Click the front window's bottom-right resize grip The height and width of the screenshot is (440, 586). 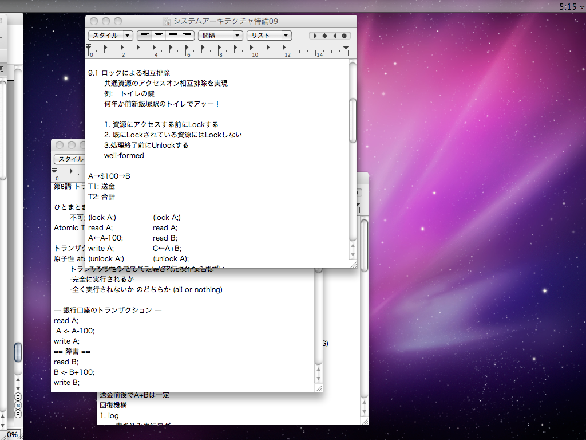click(353, 265)
